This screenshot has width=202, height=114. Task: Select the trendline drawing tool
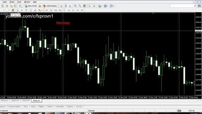point(9,10)
